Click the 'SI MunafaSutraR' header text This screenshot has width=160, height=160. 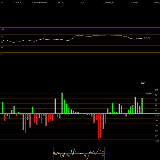(x=39, y=3)
